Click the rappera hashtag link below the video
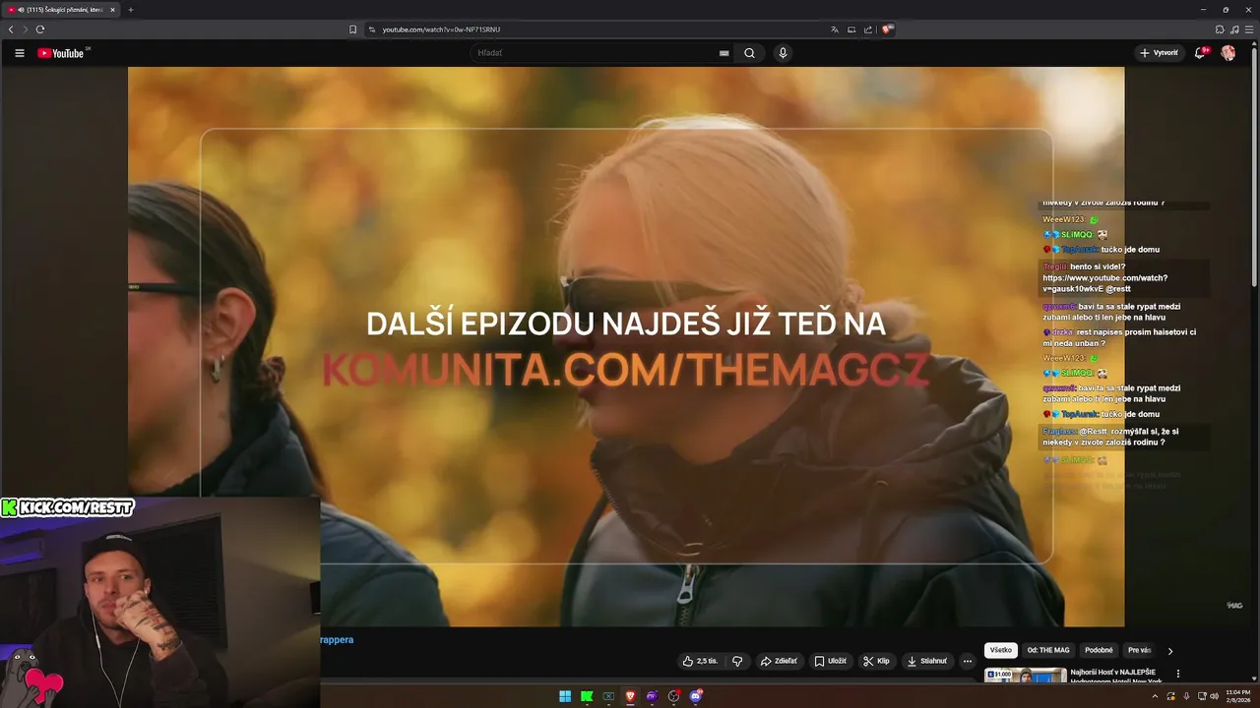The width and height of the screenshot is (1260, 708). click(x=337, y=639)
